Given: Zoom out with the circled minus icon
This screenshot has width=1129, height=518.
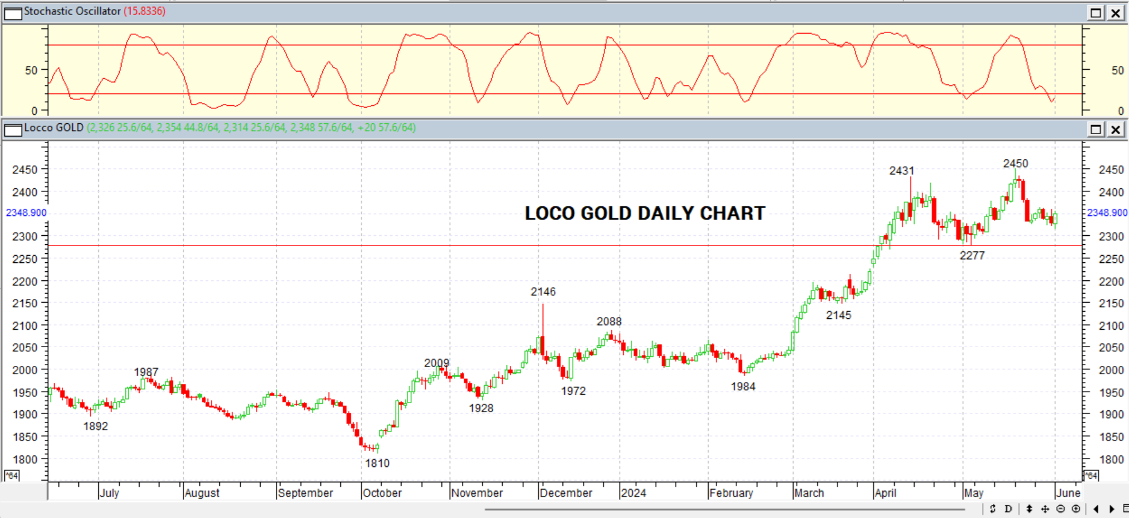Looking at the screenshot, I should 1060,509.
